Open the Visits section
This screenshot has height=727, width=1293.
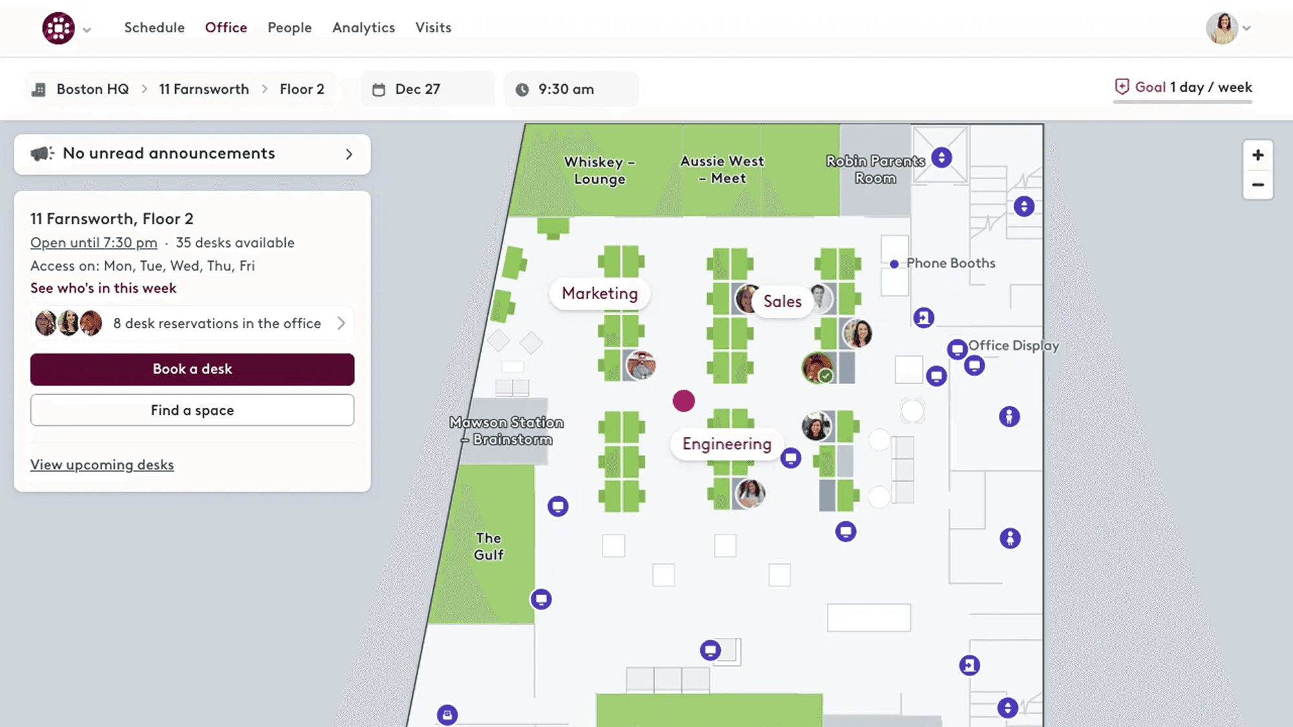(x=433, y=28)
